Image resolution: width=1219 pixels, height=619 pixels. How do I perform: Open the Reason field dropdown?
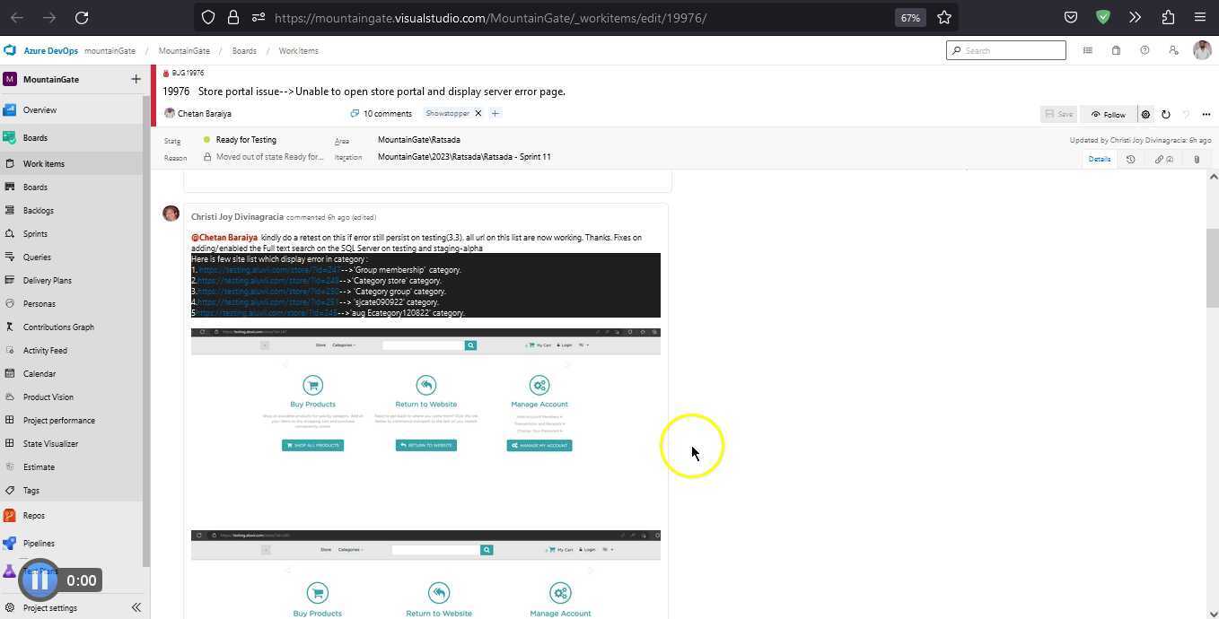[269, 157]
